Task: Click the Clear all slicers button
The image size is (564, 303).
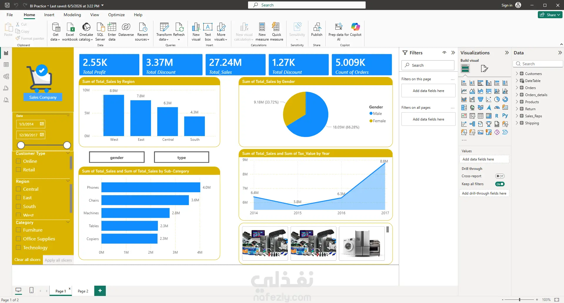Action: click(28, 260)
